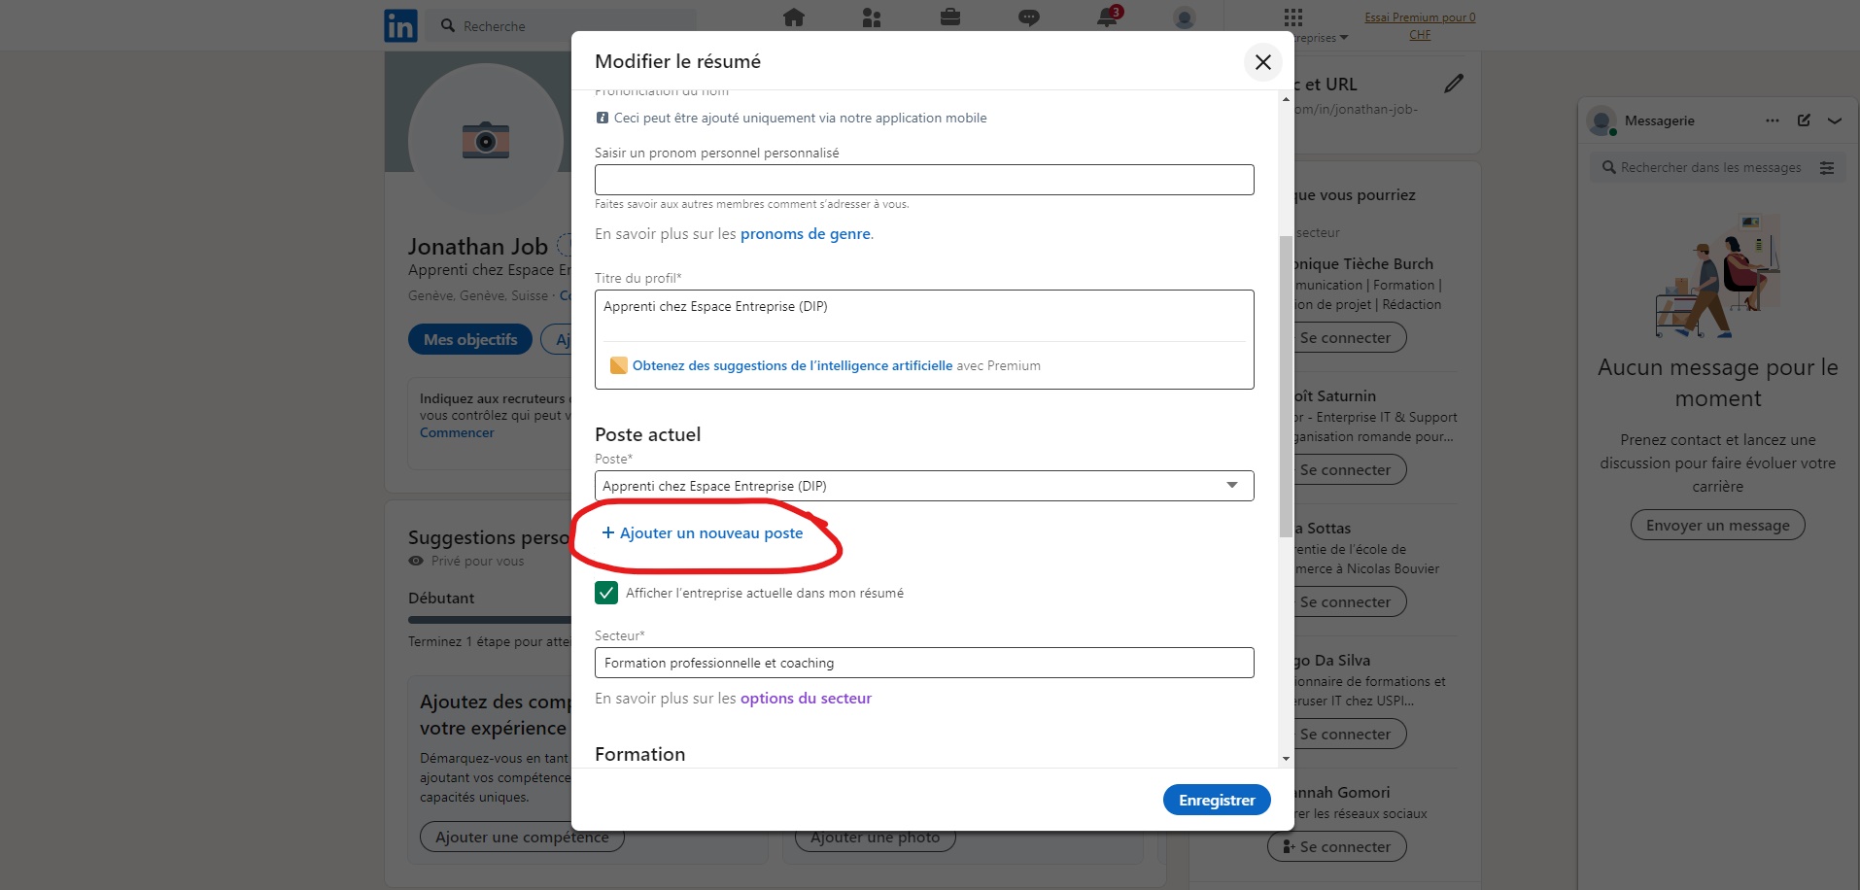1860x890 pixels.
Task: Open the Notifications bell icon
Action: point(1107,17)
